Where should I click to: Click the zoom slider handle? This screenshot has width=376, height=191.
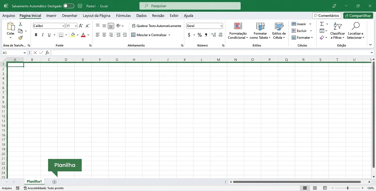pyautogui.click(x=347, y=188)
